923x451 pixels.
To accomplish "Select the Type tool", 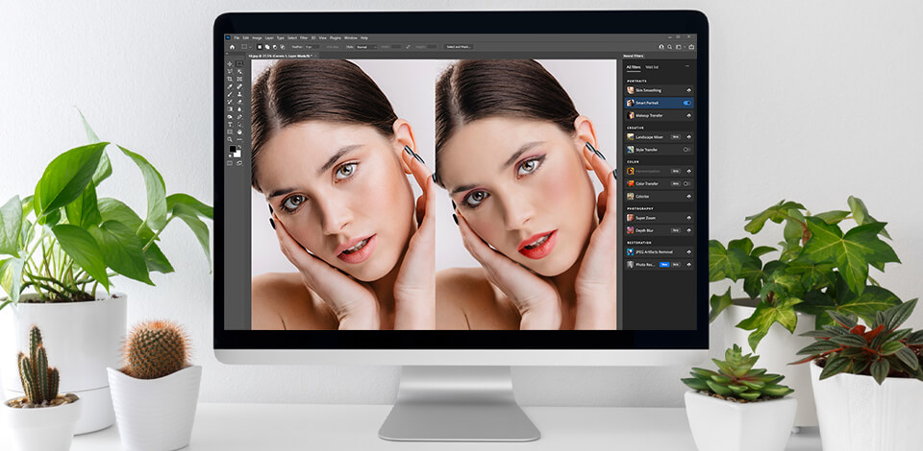I will [x=230, y=124].
